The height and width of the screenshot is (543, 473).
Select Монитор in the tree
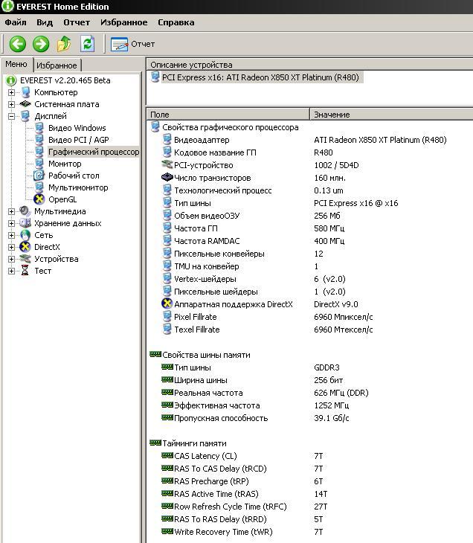click(65, 164)
